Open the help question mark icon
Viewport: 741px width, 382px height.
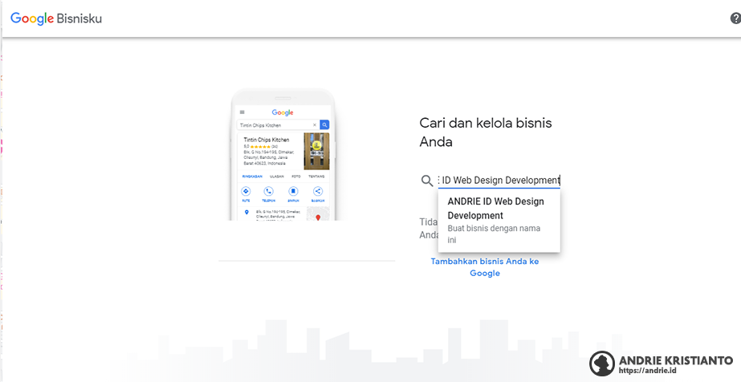coord(735,18)
